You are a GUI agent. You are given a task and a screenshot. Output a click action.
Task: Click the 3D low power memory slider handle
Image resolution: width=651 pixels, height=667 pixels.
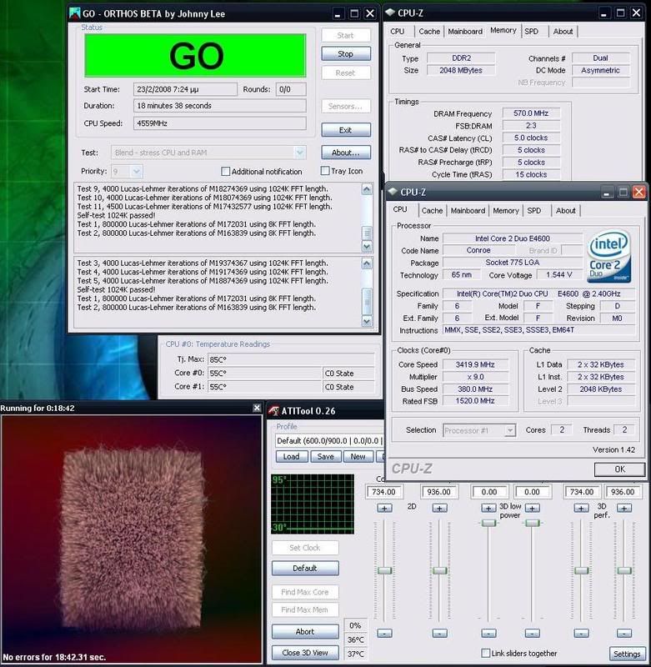click(533, 523)
